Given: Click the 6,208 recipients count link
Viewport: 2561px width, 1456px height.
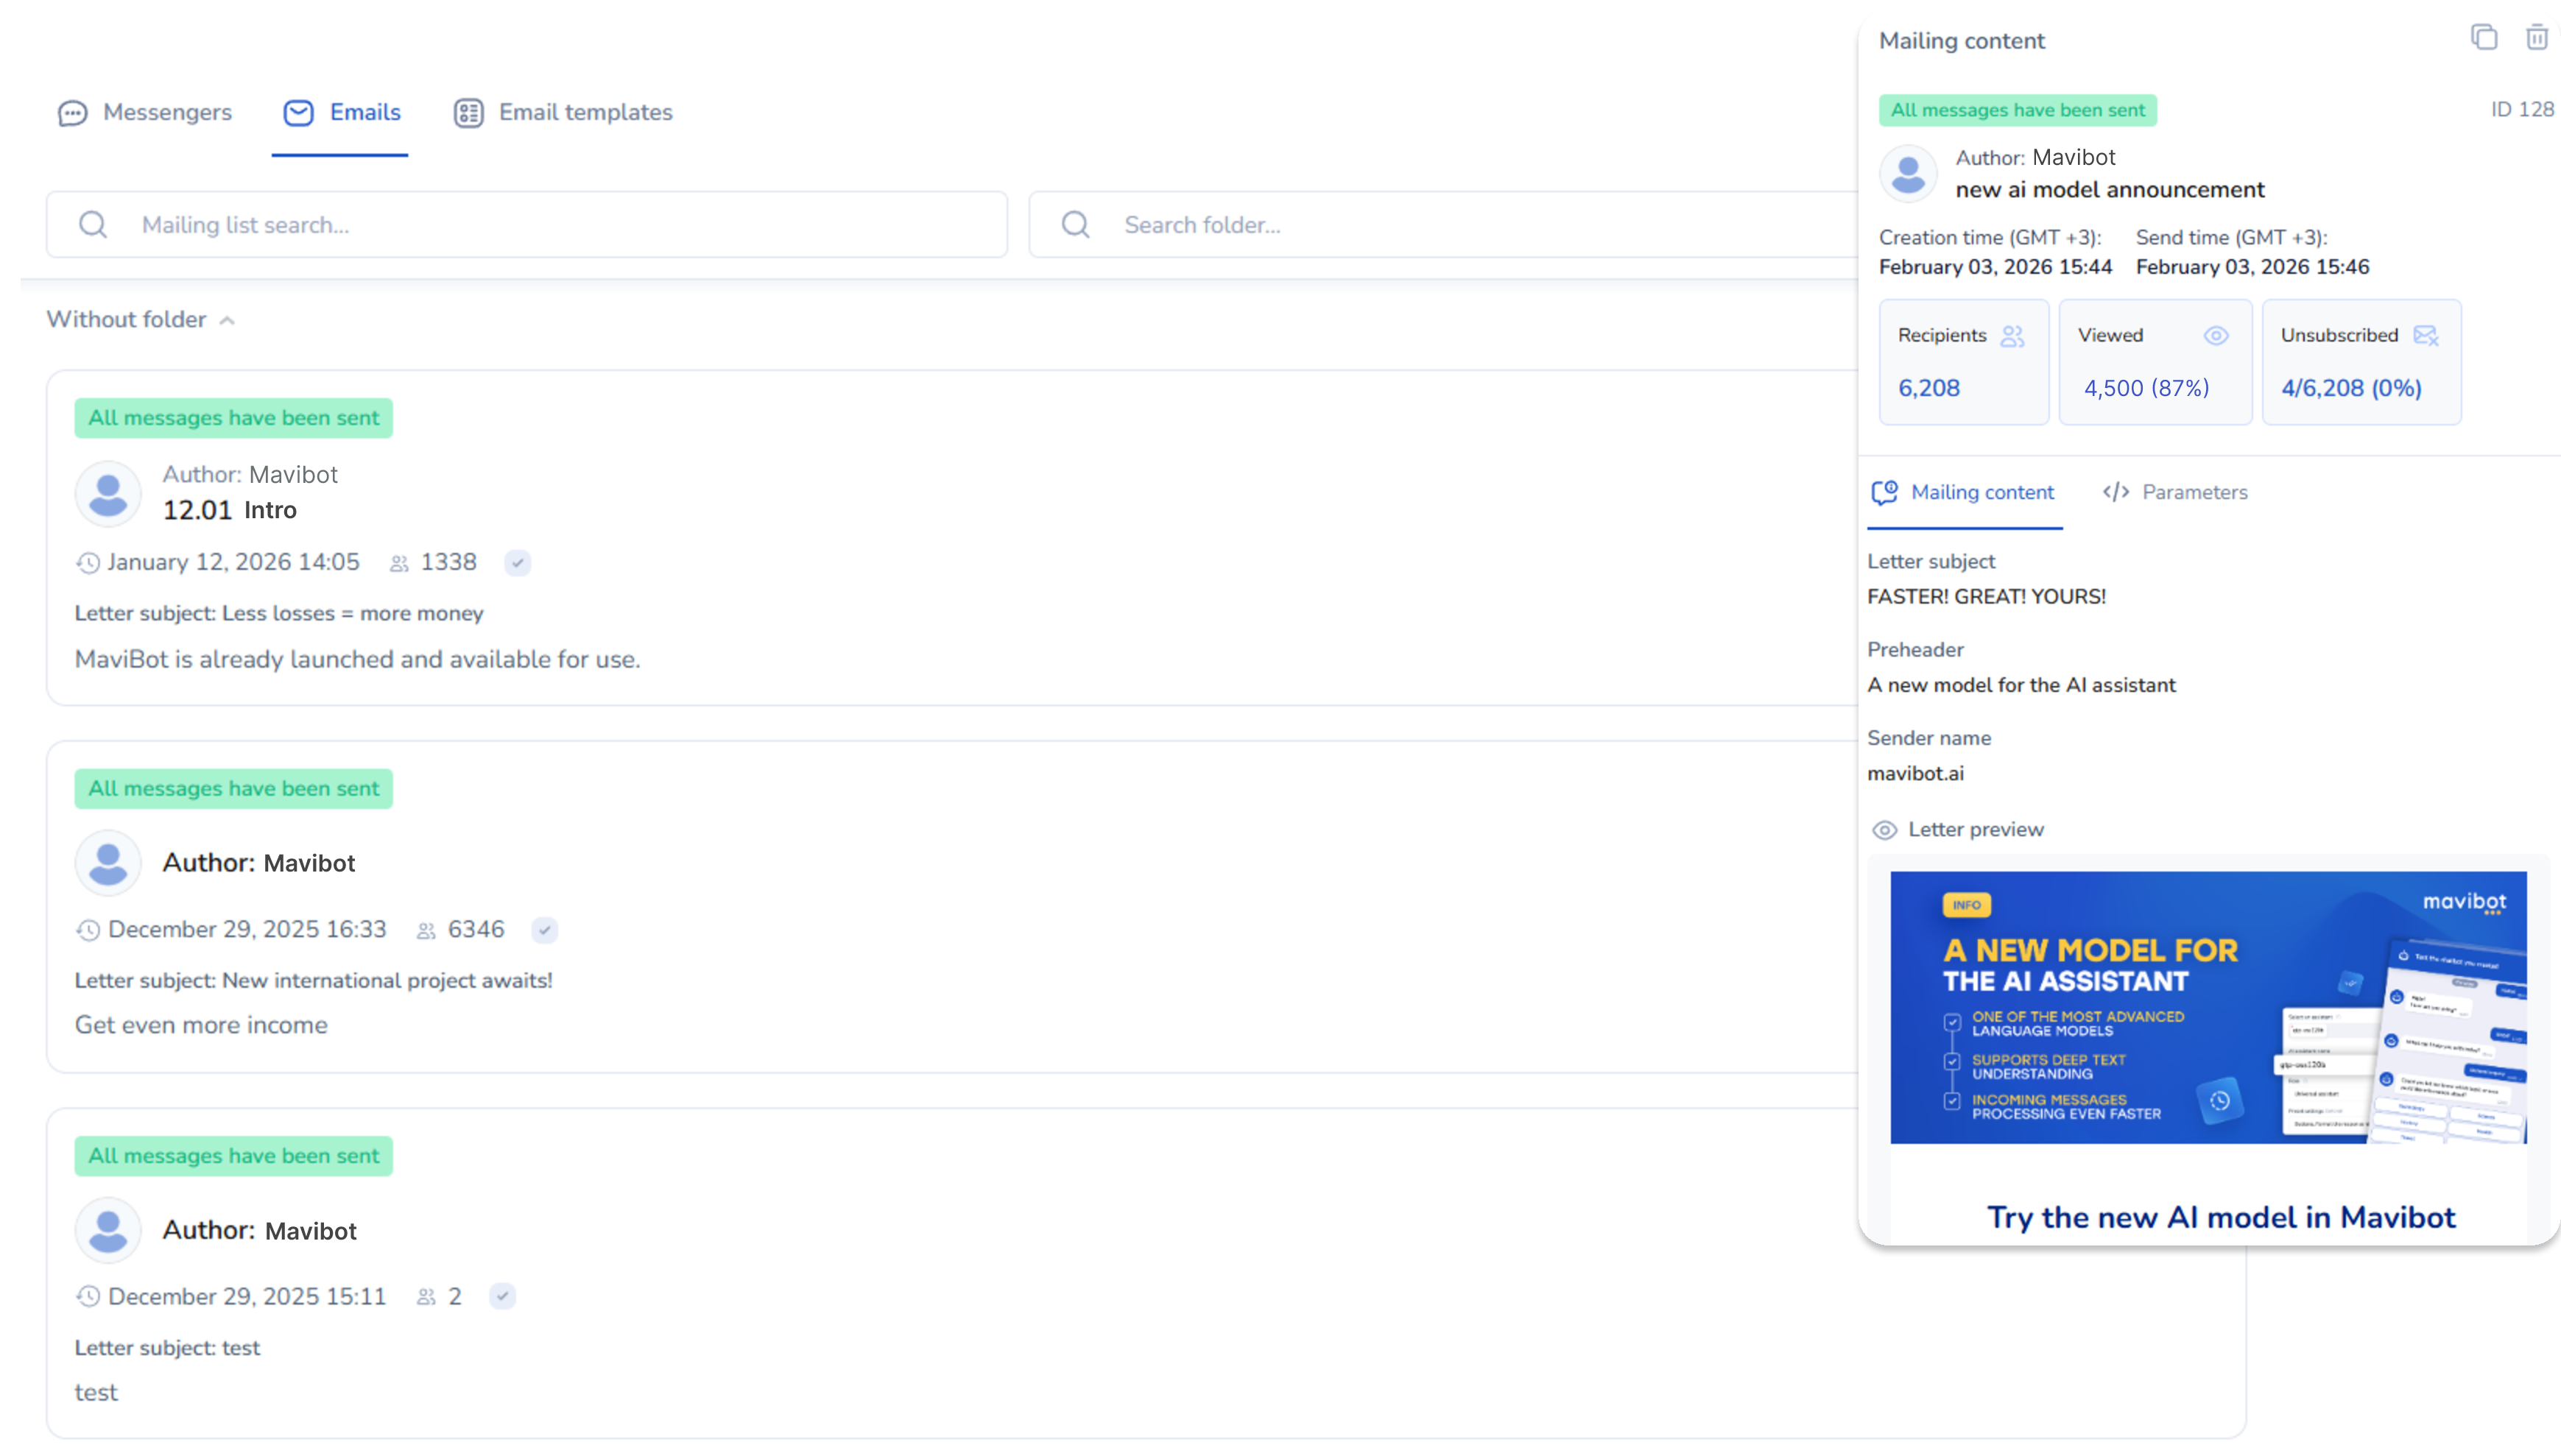Looking at the screenshot, I should point(1928,388).
